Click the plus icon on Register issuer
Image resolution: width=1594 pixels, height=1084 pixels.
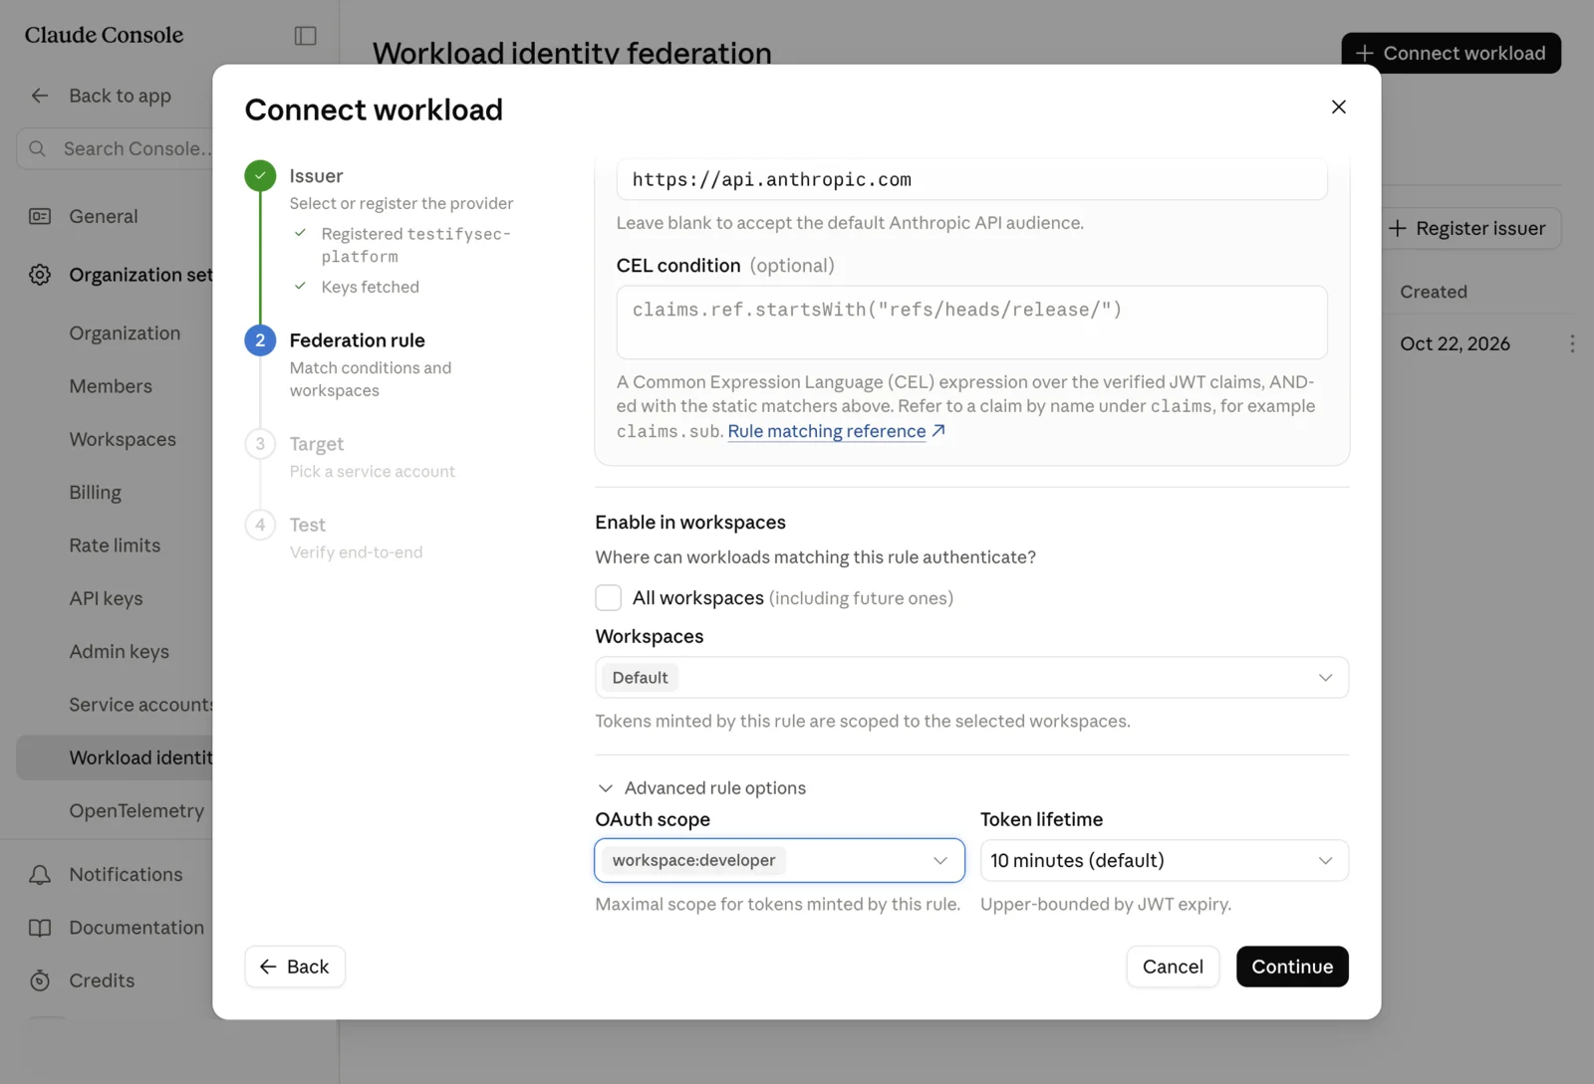point(1398,228)
